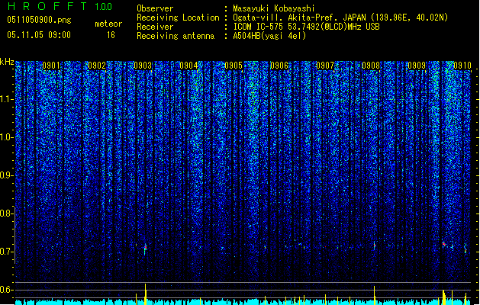Screen dimensions: 480x305
Task: Click the meteor count 16
Action: pos(111,35)
